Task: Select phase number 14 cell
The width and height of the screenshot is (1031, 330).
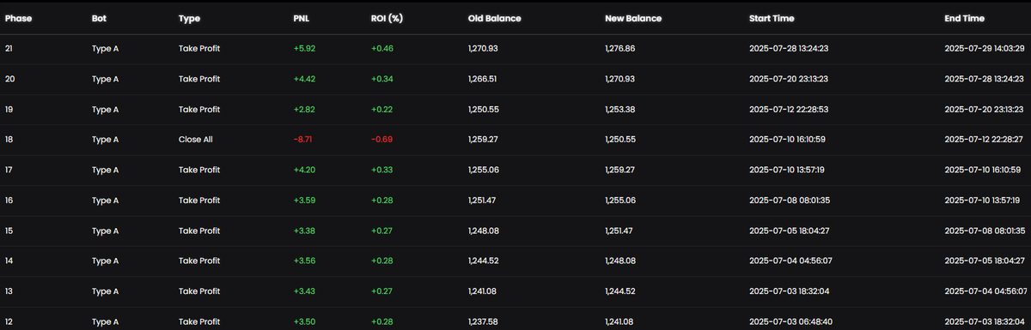Action: [9, 261]
